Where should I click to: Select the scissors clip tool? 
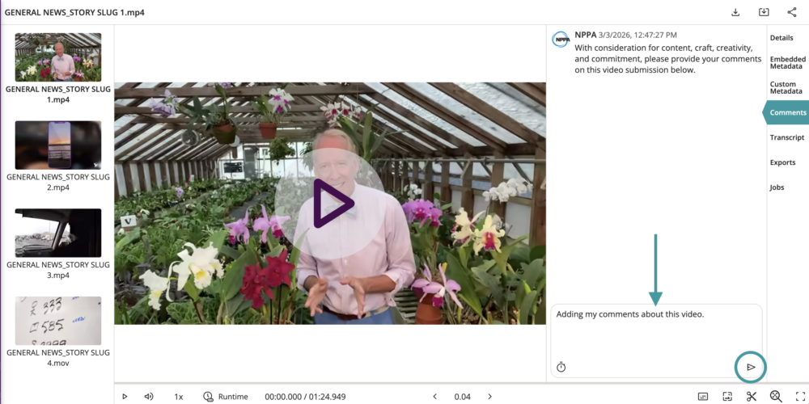(x=752, y=396)
